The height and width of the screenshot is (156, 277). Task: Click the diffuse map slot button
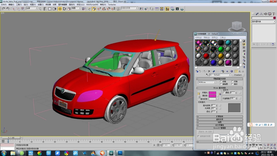click(218, 96)
